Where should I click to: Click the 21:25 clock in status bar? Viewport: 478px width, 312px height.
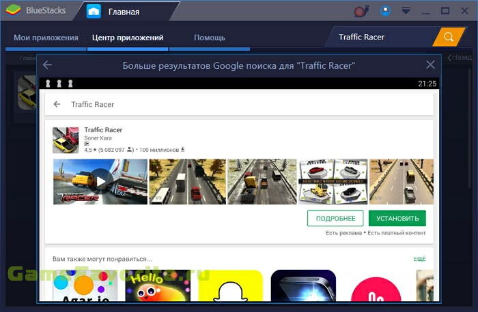pos(427,84)
